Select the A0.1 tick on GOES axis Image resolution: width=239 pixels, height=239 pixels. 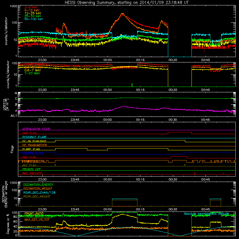click(x=14, y=116)
